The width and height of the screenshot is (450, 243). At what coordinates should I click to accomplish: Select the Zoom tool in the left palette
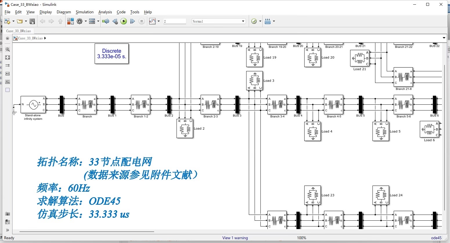(x=7, y=49)
